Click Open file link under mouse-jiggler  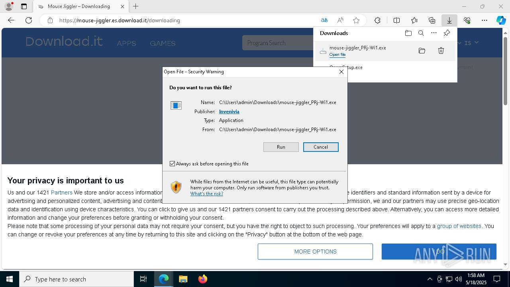[337, 55]
